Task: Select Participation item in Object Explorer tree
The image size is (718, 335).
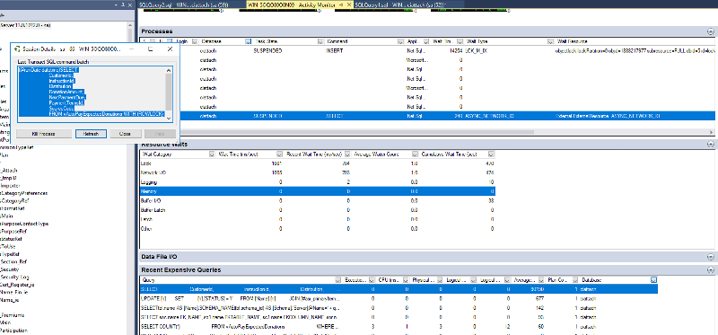Action: coord(13,331)
